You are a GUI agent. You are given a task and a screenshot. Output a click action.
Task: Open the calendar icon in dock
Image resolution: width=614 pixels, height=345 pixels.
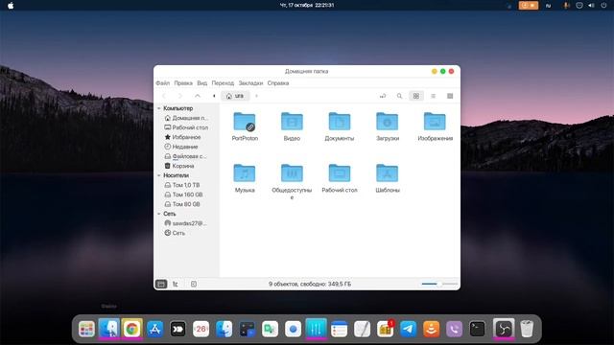[201, 329]
